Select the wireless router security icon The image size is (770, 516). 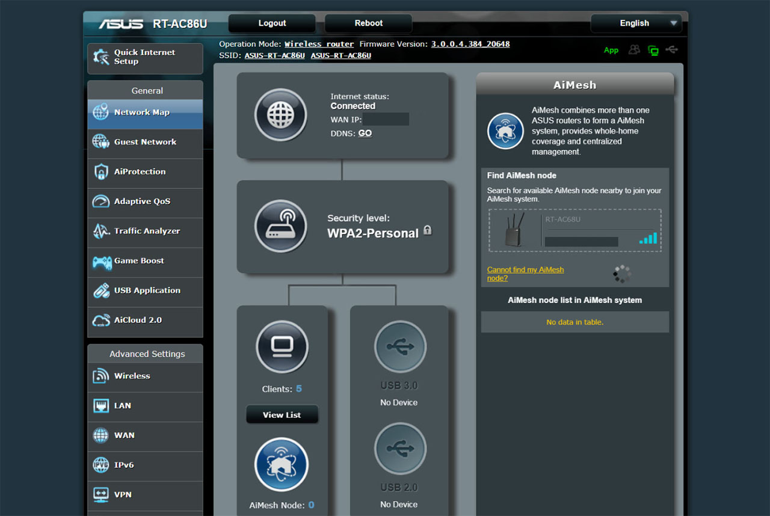[x=281, y=226]
